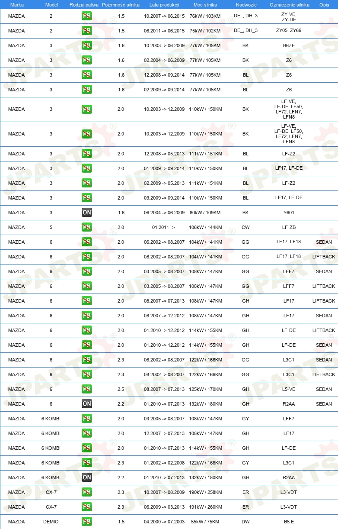
Task: Select the 55kW / 75KM power cell
Action: (205, 522)
